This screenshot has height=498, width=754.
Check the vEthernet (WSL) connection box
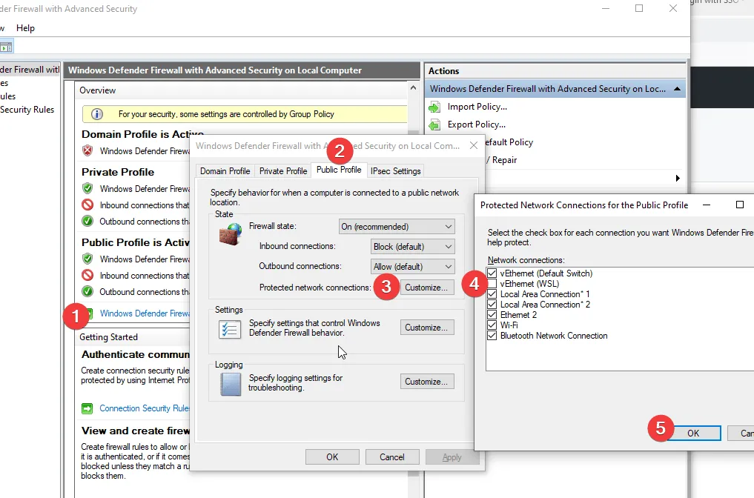click(x=492, y=284)
